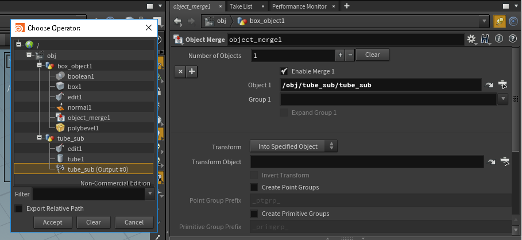
Task: Go forward in network path history
Action: (191, 21)
